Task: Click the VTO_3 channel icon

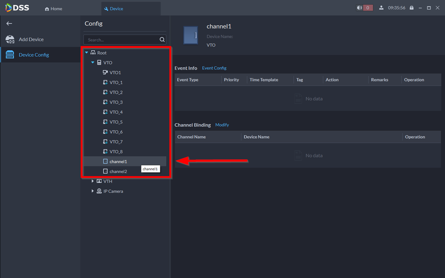Action: [105, 102]
